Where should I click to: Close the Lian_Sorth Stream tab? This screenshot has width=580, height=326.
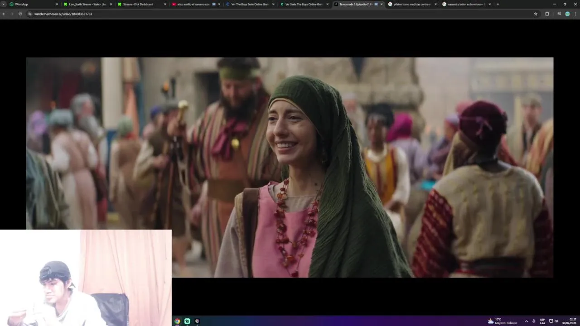[111, 4]
